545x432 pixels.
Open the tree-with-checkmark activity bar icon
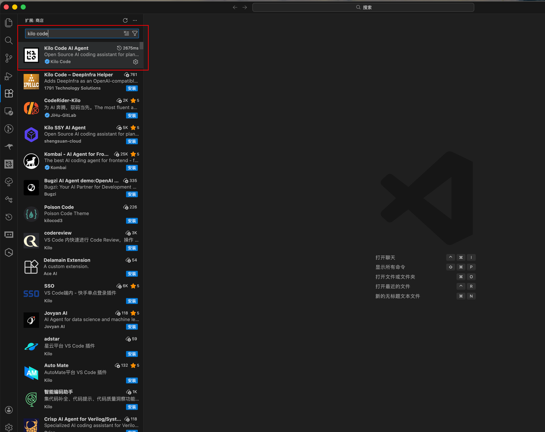click(x=9, y=182)
